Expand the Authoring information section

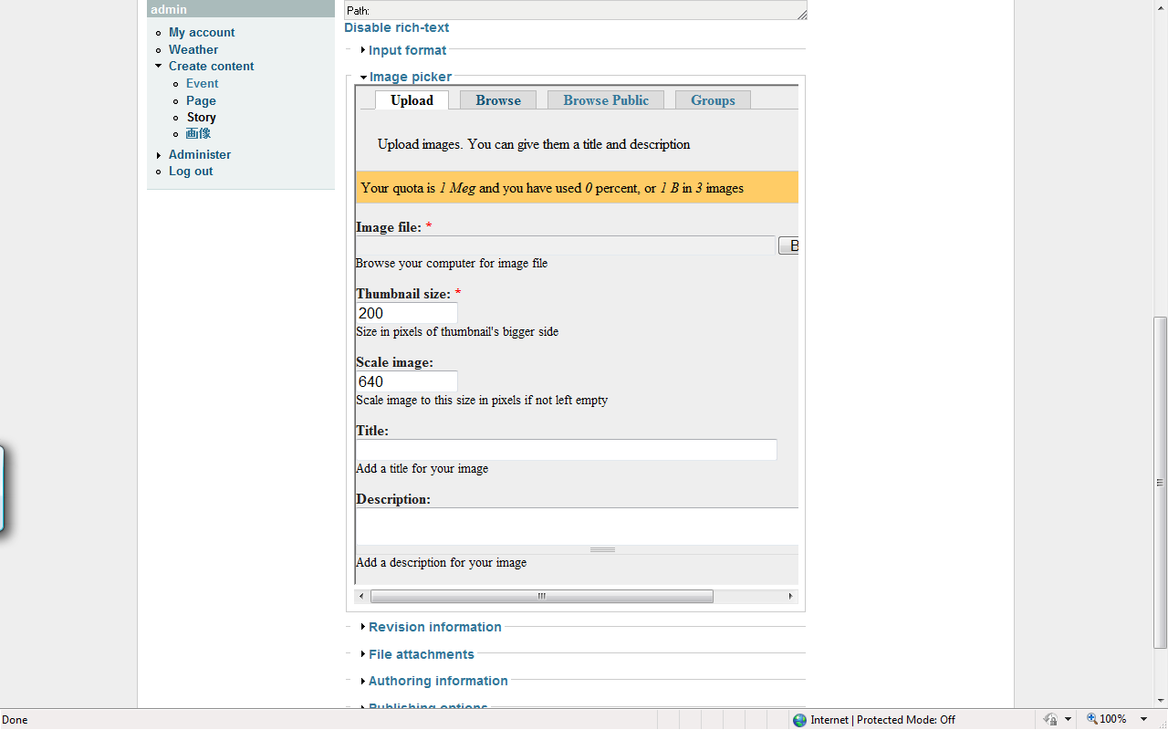(438, 681)
